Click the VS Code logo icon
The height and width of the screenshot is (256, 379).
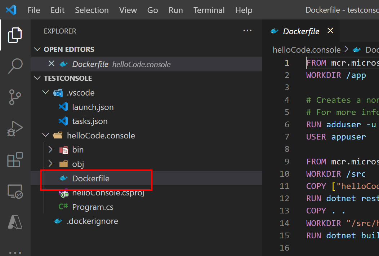coord(11,10)
